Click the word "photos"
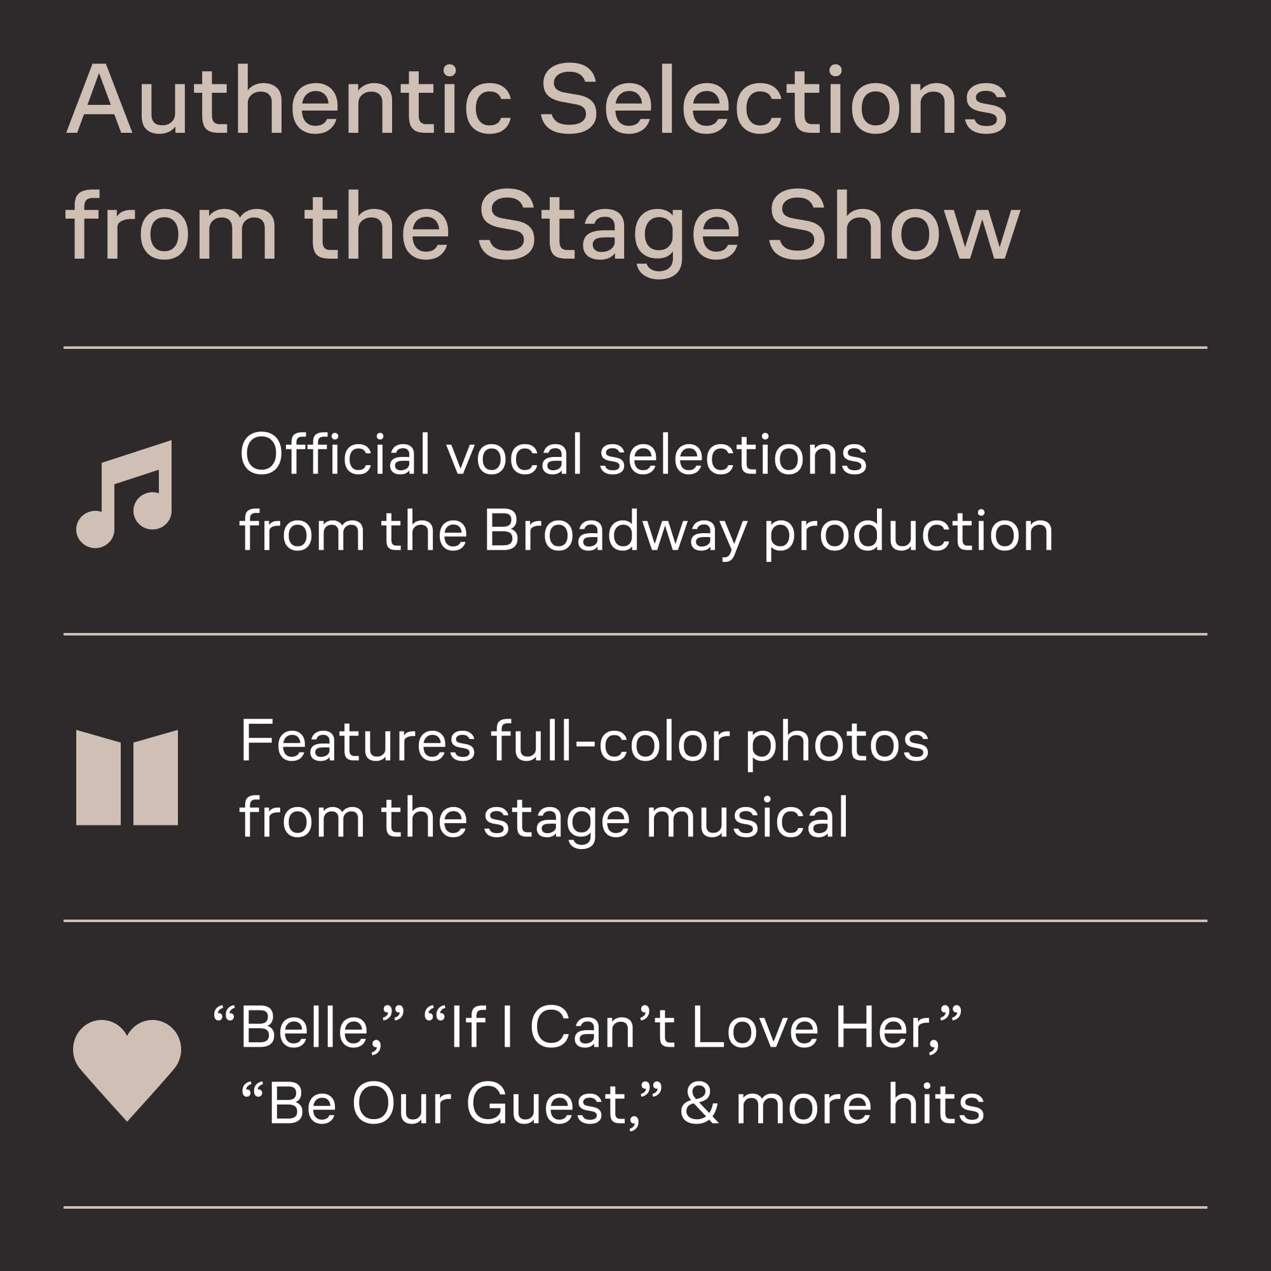 (837, 742)
